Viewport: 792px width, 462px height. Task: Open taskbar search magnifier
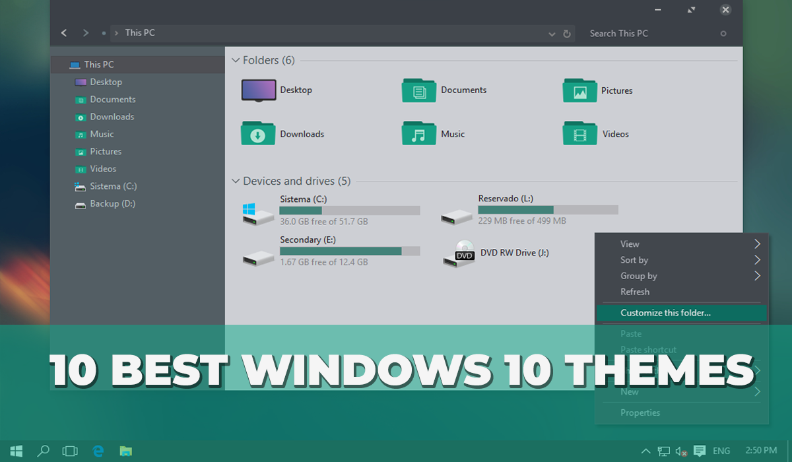[44, 451]
